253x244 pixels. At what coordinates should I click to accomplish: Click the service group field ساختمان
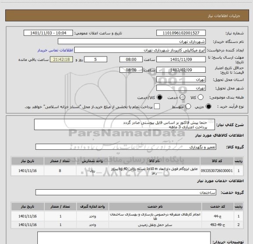tap(126, 192)
